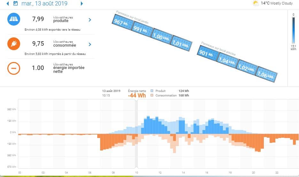Image resolution: width=299 pixels, height=177 pixels.
Task: Go to the previous day arrow
Action: [x=8, y=4]
